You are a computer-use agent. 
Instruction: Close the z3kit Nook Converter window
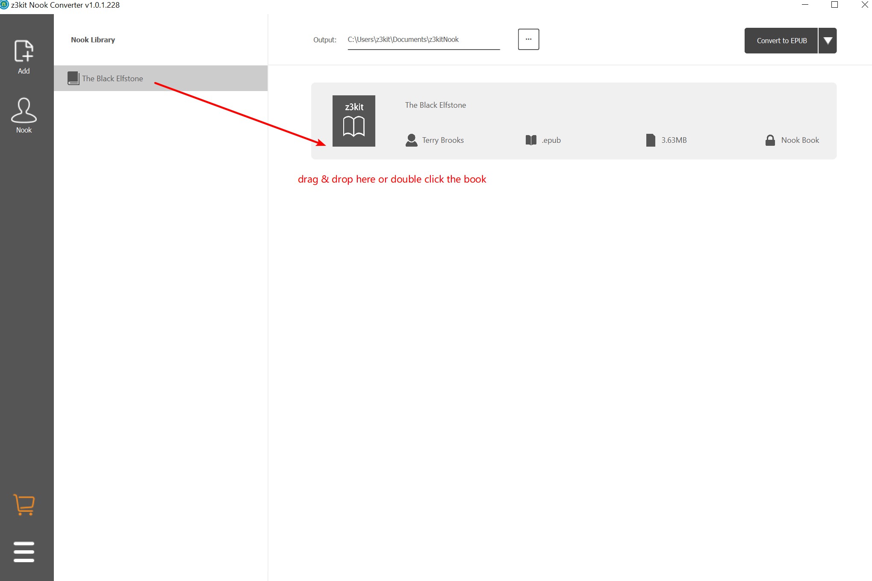pos(864,5)
